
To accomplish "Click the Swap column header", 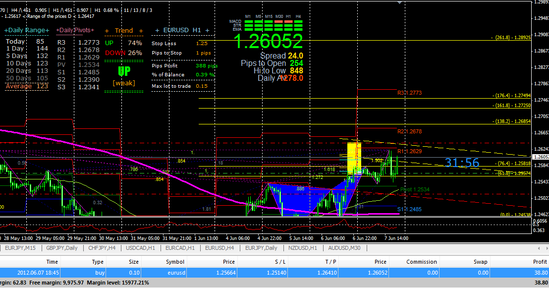I will (x=481, y=262).
